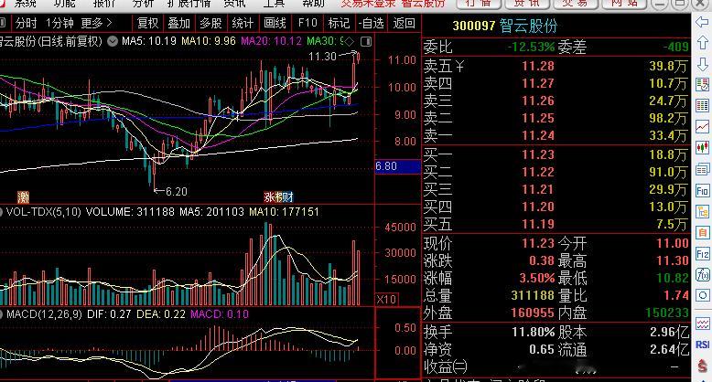This screenshot has width=712, height=382.
Task: Open the 功能 menu
Action: click(x=64, y=4)
